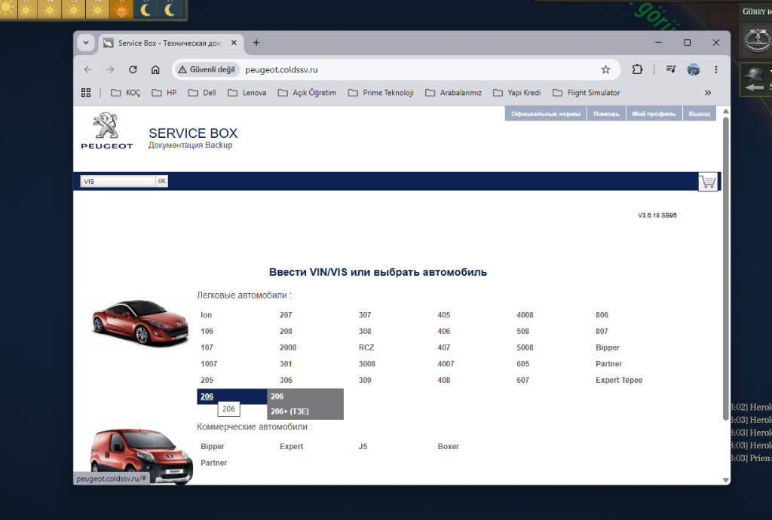Select the Ion car model
This screenshot has width=772, height=520.
click(x=207, y=315)
